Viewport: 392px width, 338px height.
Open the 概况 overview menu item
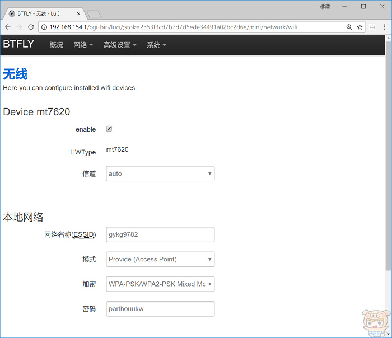(56, 45)
